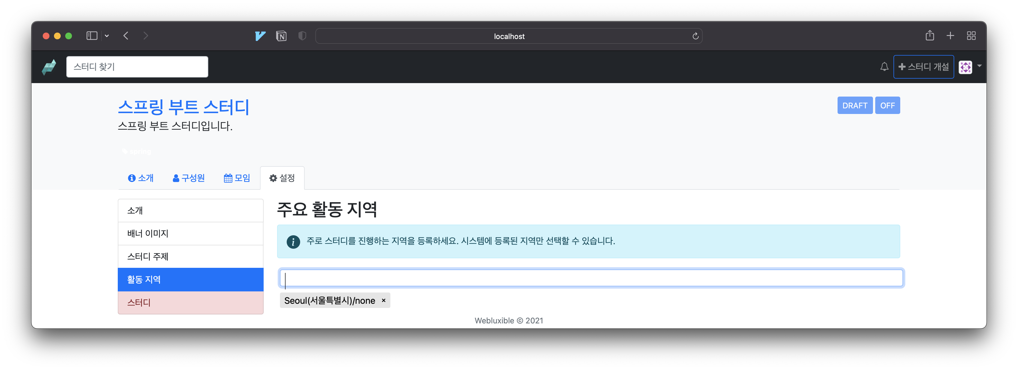Click the notification bell icon

[884, 67]
